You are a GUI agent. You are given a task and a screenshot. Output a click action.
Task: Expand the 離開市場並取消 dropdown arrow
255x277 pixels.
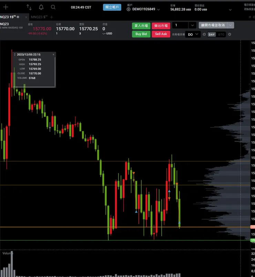point(231,25)
